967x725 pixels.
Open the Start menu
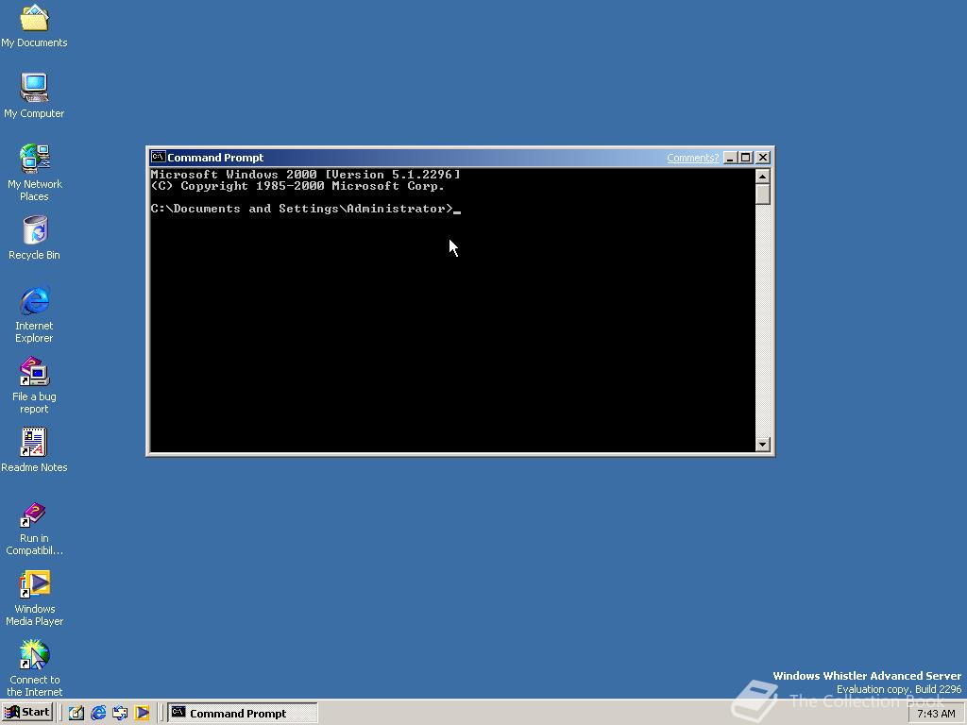[x=27, y=713]
